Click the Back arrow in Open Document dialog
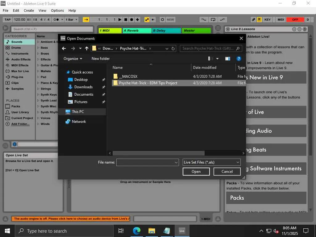 (64, 48)
